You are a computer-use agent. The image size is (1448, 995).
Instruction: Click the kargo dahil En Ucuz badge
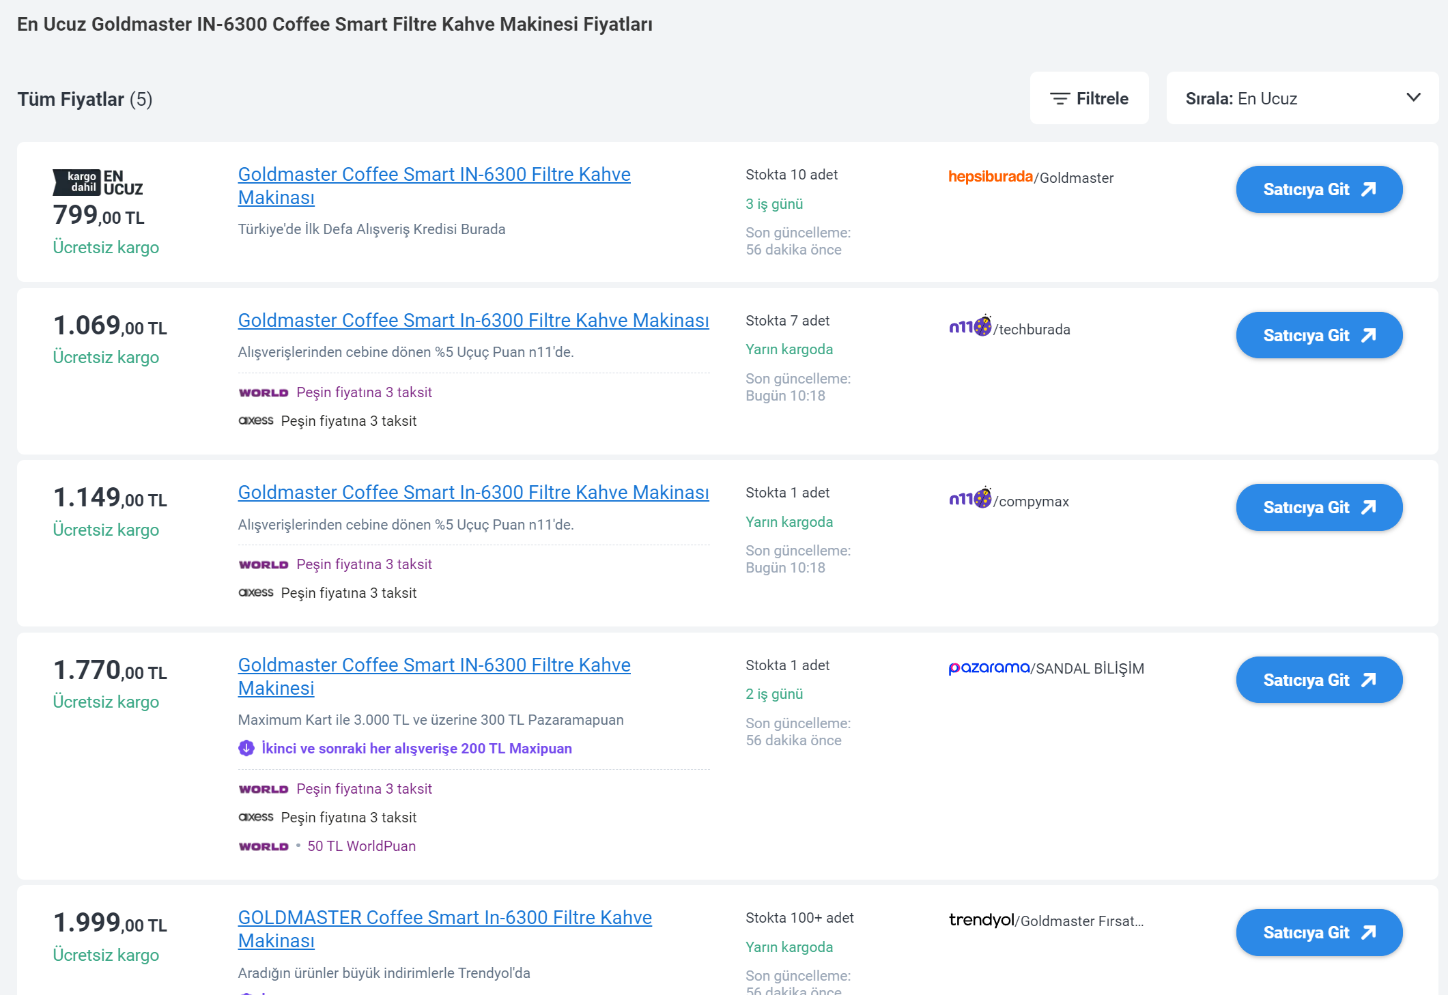(x=98, y=182)
